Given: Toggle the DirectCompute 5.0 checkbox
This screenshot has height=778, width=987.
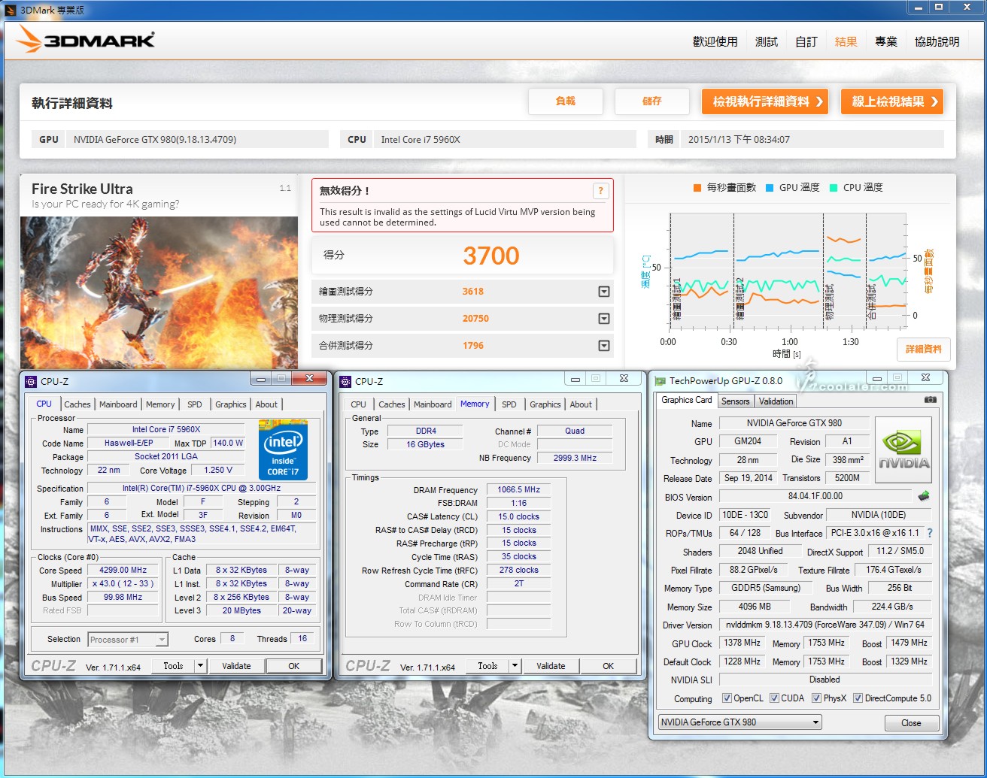Looking at the screenshot, I should pyautogui.click(x=858, y=698).
